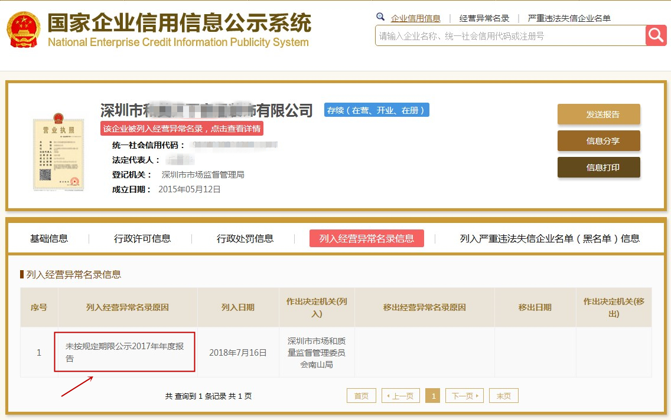This screenshot has width=671, height=420.
Task: Click the blurred company name heading
Action: pyautogui.click(x=206, y=110)
